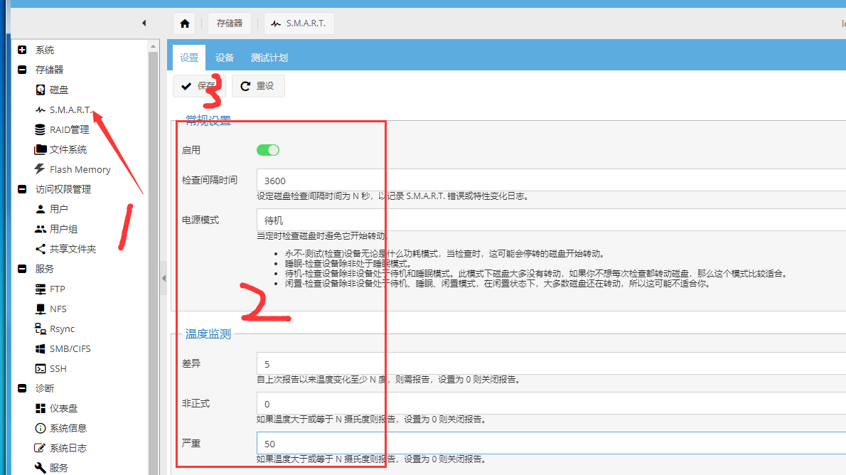846x475 pixels.
Task: Open 服务 wrench icon under 诊断
Action: pyautogui.click(x=41, y=467)
